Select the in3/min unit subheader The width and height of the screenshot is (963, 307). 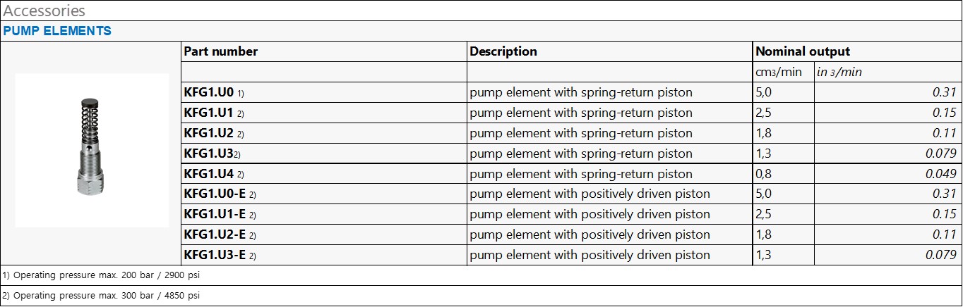click(x=839, y=72)
